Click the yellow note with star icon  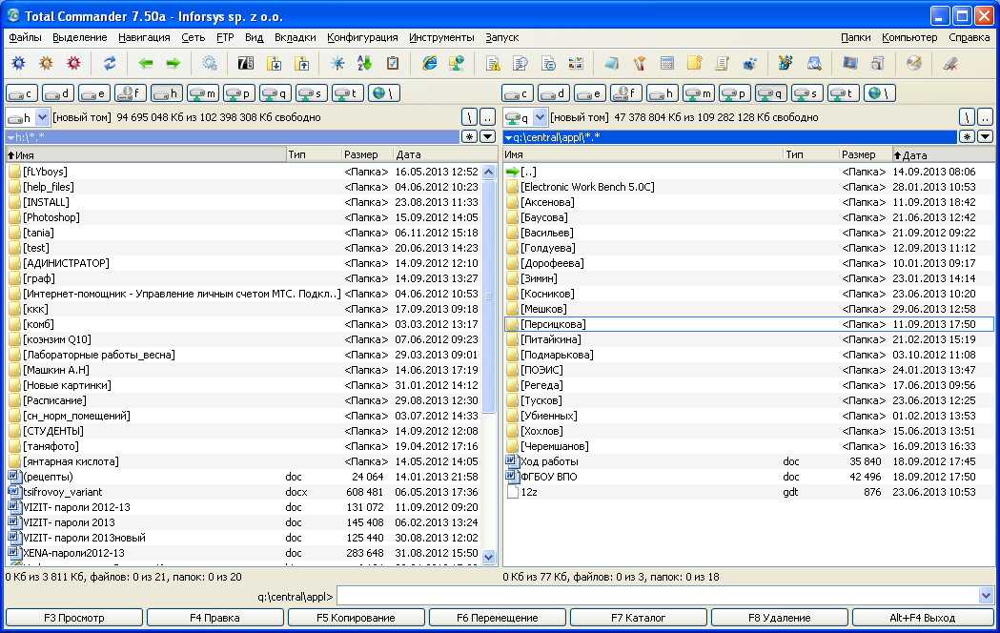(695, 63)
